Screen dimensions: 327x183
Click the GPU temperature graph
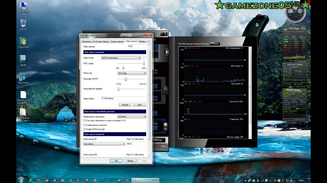click(214, 57)
